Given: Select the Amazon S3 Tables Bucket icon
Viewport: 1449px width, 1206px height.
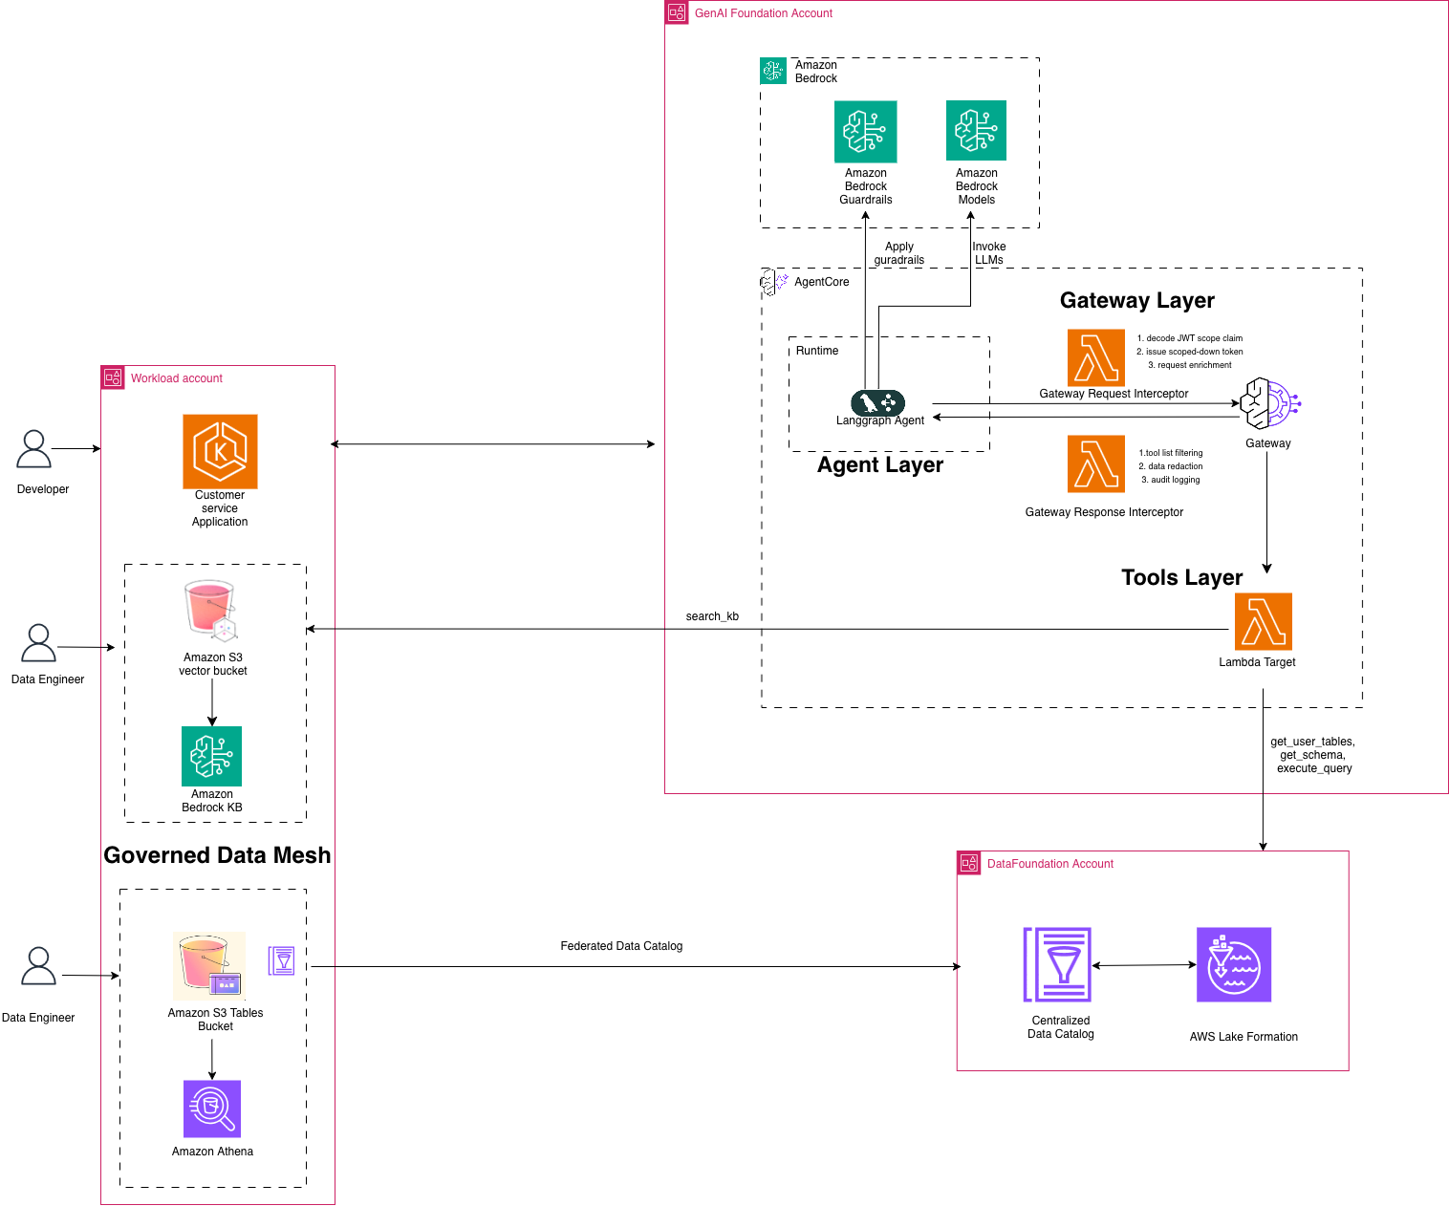Looking at the screenshot, I should click(209, 966).
